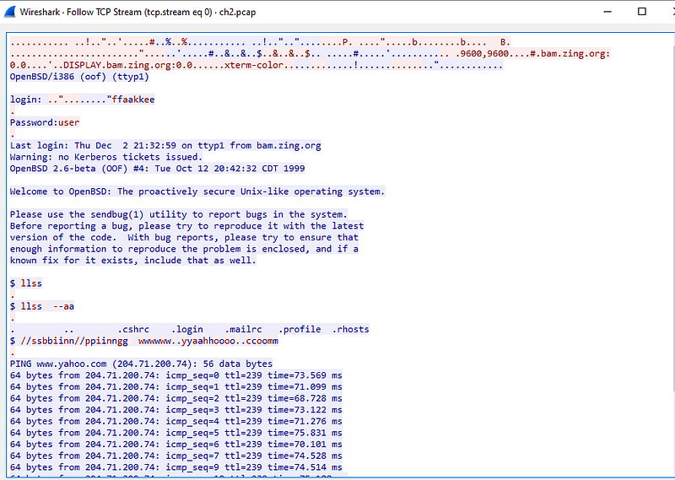Screen dimensions: 675x480
Task: Click the ping reply line icmp_seq=6
Action: (x=176, y=445)
